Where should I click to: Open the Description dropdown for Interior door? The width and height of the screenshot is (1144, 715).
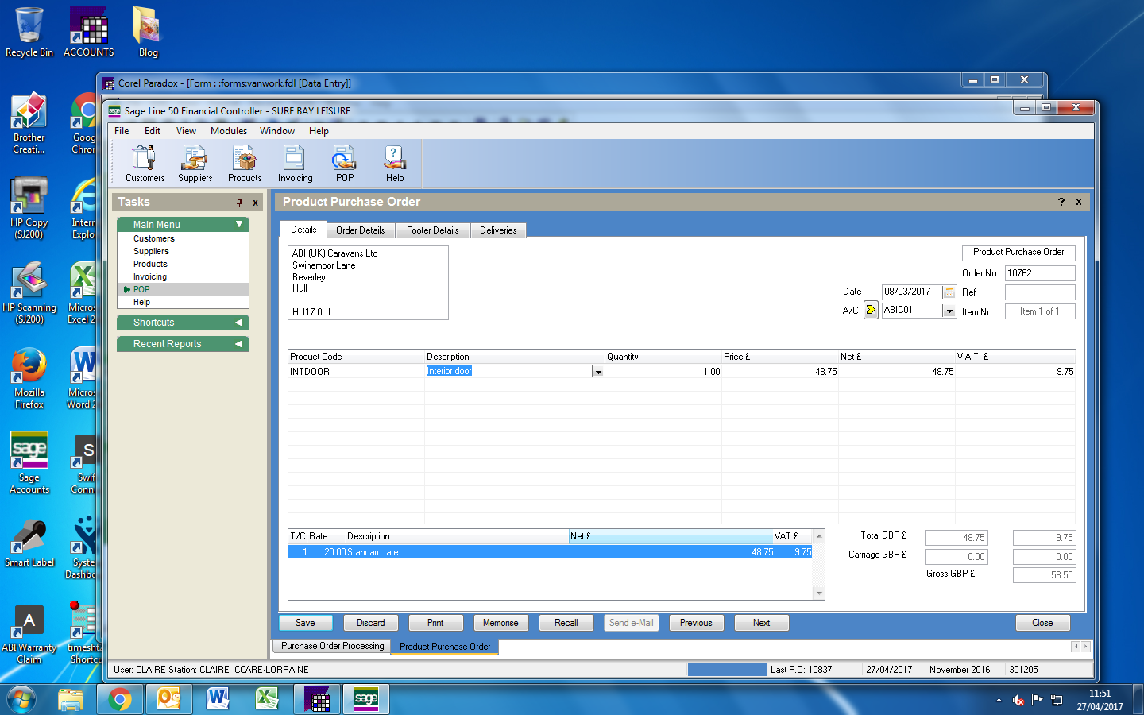(x=597, y=372)
